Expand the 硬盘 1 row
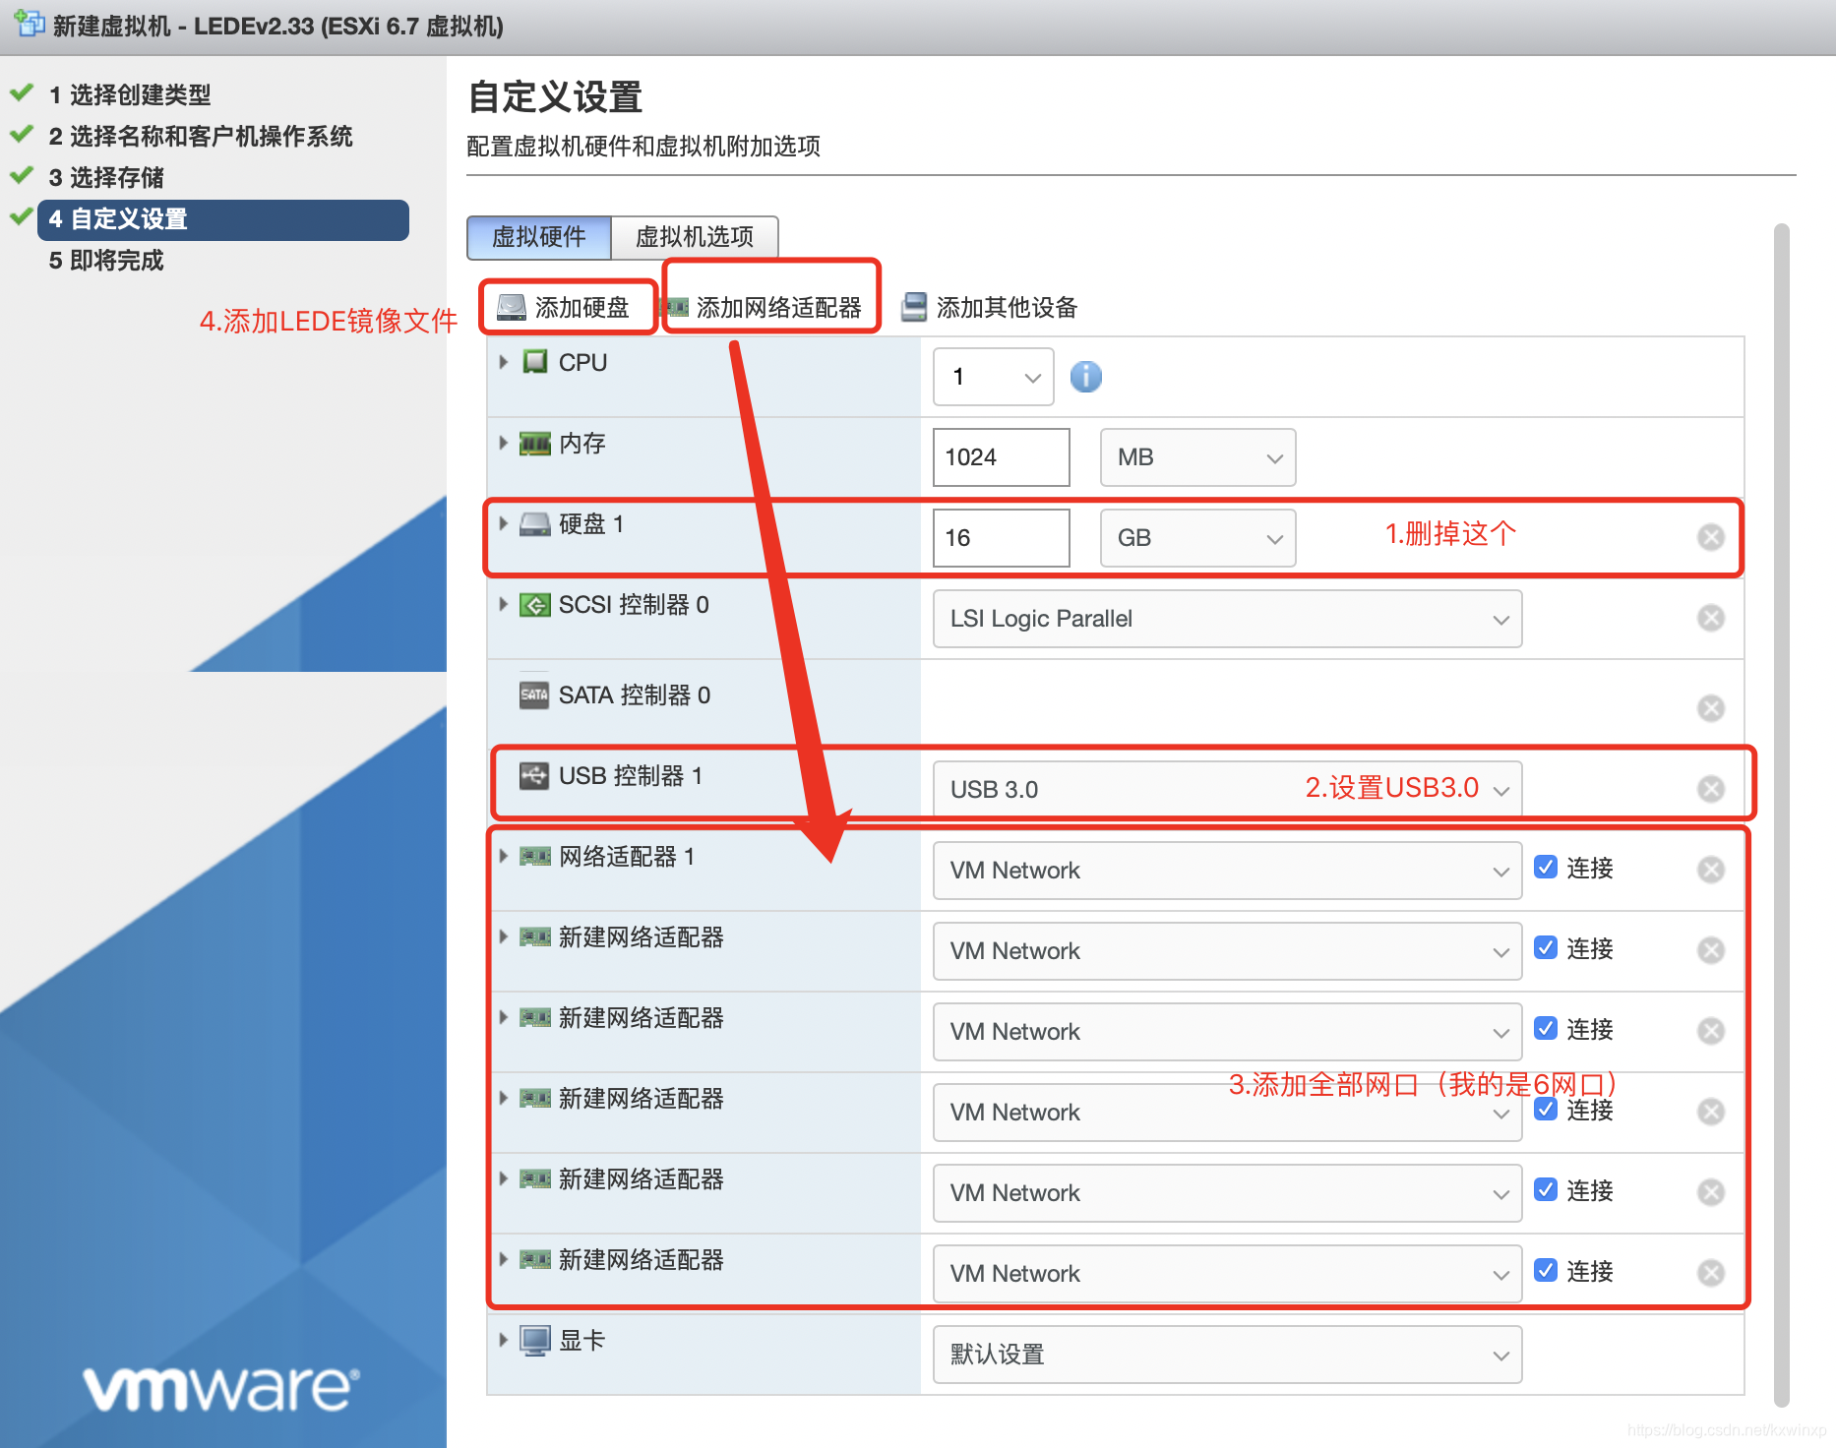 [x=503, y=523]
